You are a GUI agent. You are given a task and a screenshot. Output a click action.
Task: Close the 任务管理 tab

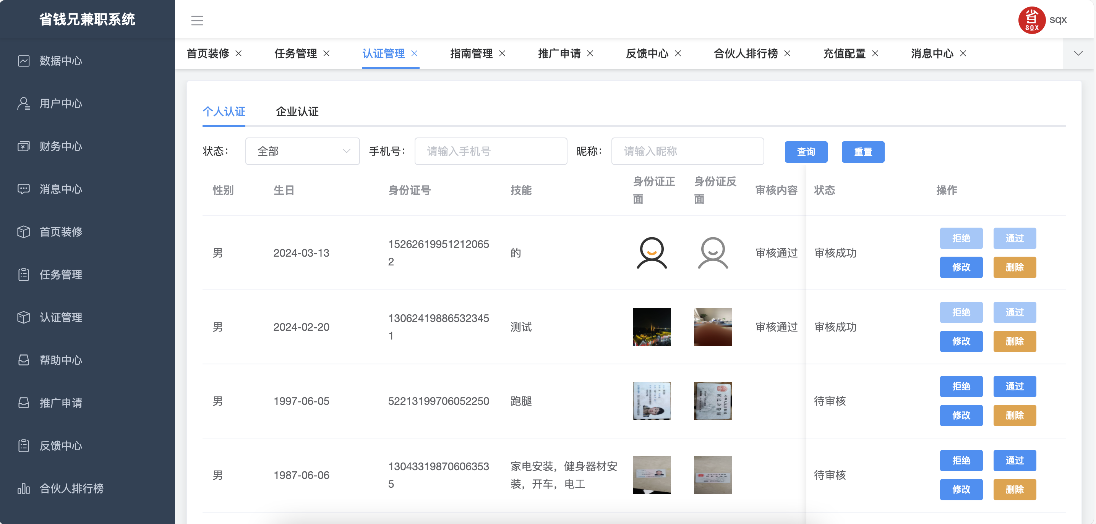[x=326, y=53]
